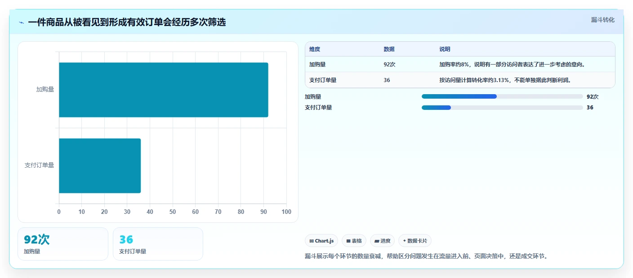Click the 36 value beside the progress bar
The height and width of the screenshot is (278, 633).
590,108
